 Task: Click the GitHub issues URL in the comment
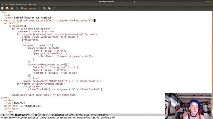click(x=51, y=20)
